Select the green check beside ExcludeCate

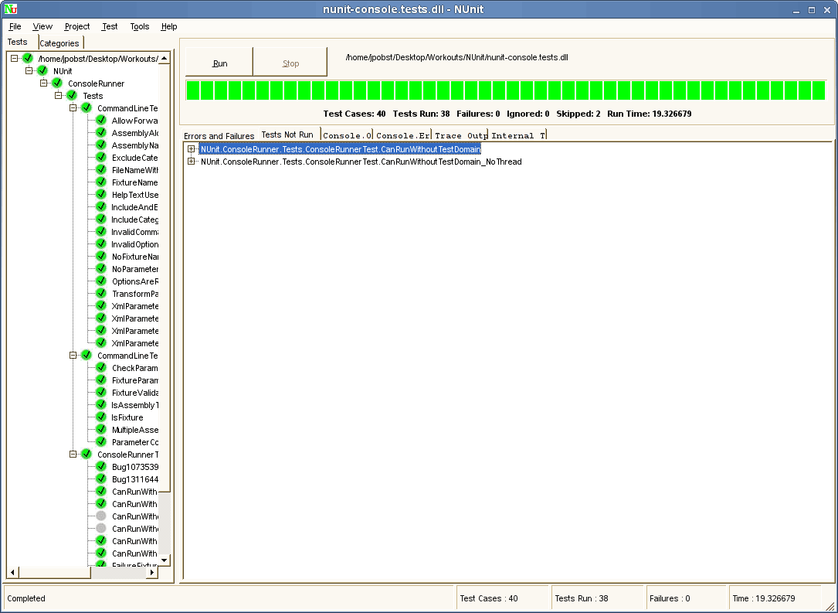pos(101,157)
